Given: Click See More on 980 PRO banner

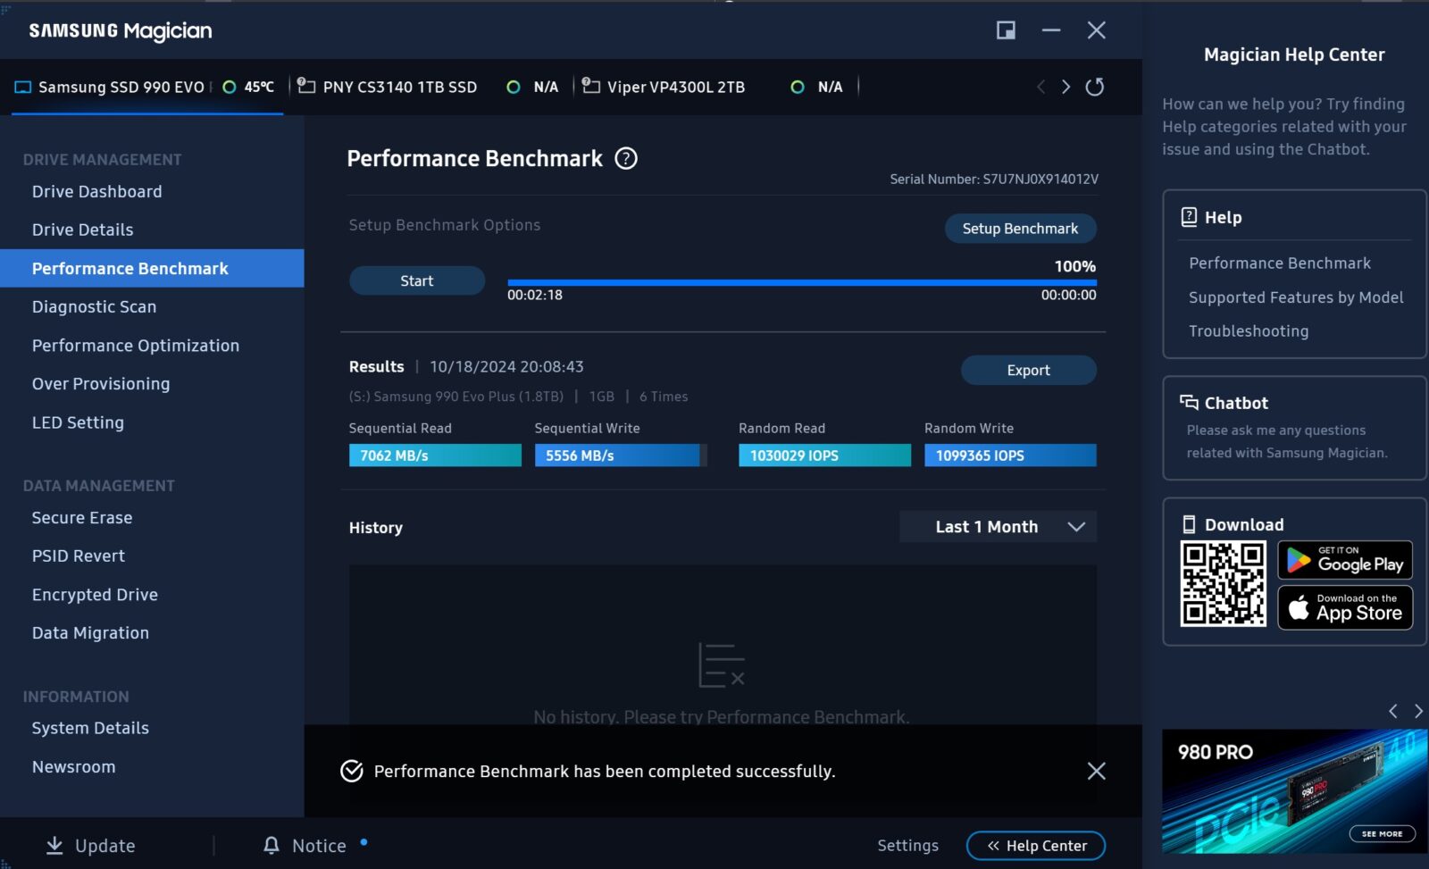Looking at the screenshot, I should (x=1382, y=833).
